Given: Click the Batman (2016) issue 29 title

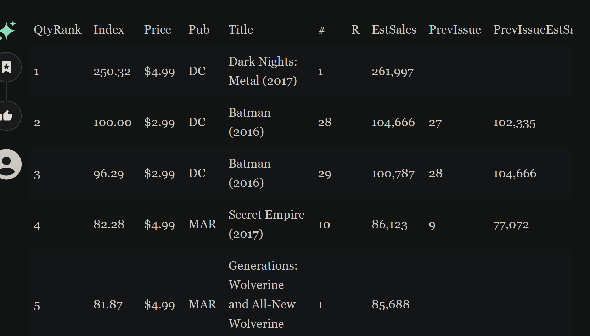Looking at the screenshot, I should (249, 173).
